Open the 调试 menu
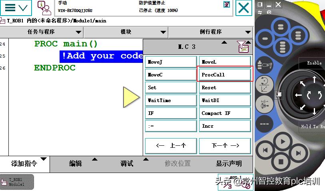The height and width of the screenshot is (191, 325). pyautogui.click(x=127, y=164)
